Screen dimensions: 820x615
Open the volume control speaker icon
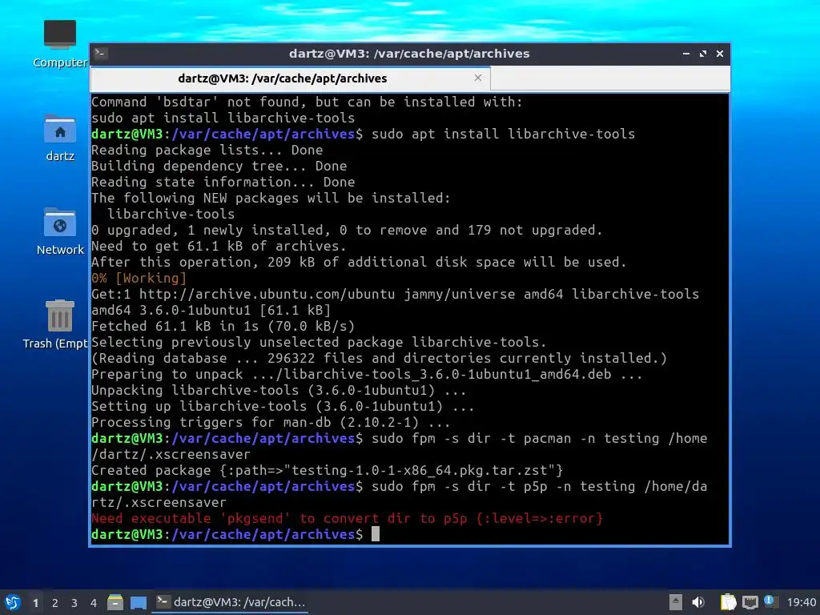(698, 602)
